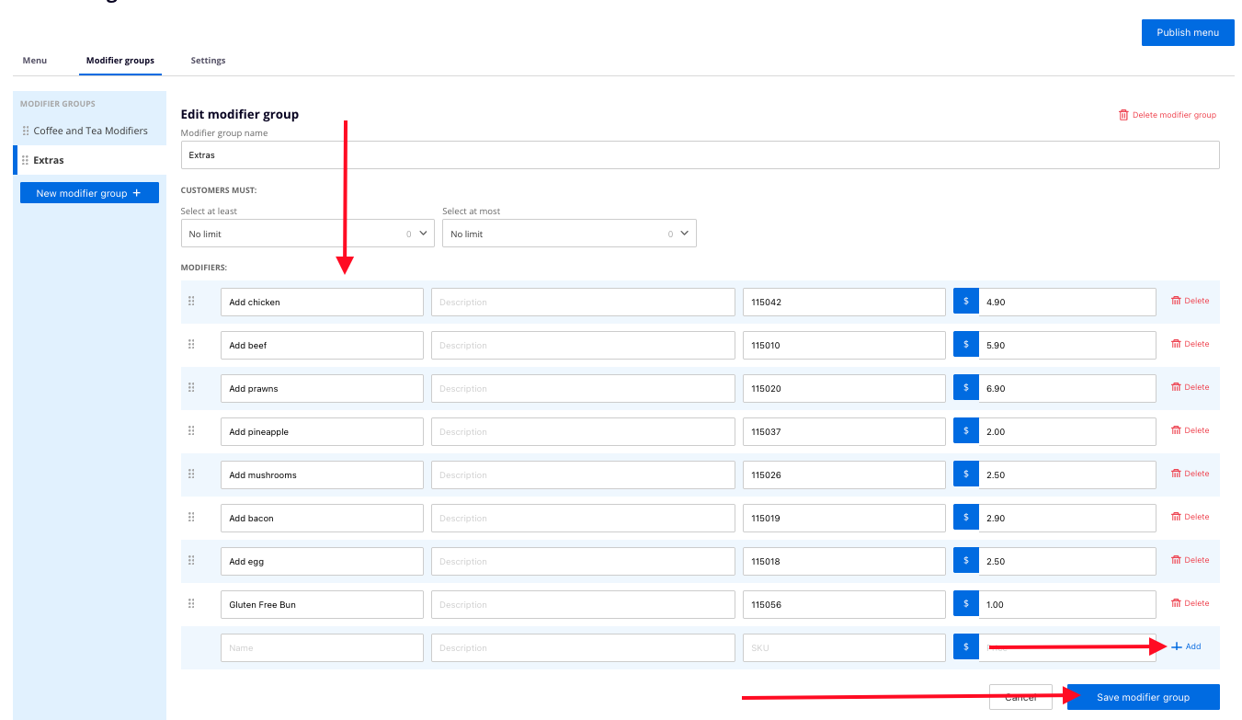Viewport: 1242px width, 720px height.
Task: Click the trash icon for Gluten Free Bun
Action: 1176,603
